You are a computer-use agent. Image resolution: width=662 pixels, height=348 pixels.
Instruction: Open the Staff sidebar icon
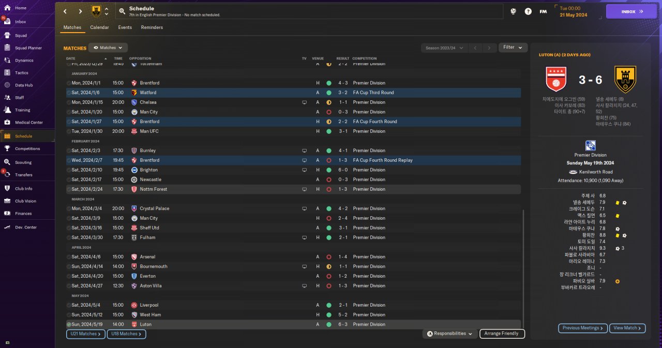point(7,97)
